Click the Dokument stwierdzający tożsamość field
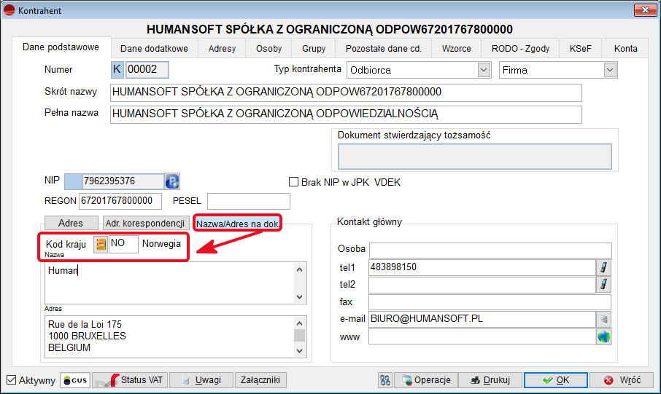 pos(475,157)
